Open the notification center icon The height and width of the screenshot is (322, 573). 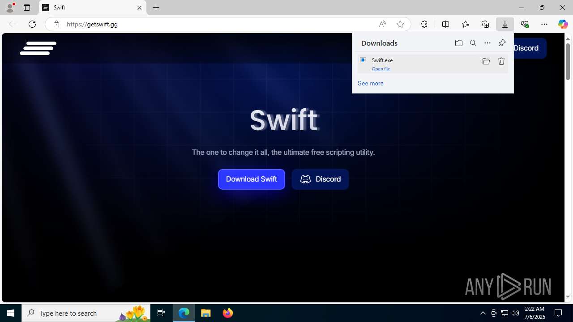pyautogui.click(x=558, y=313)
